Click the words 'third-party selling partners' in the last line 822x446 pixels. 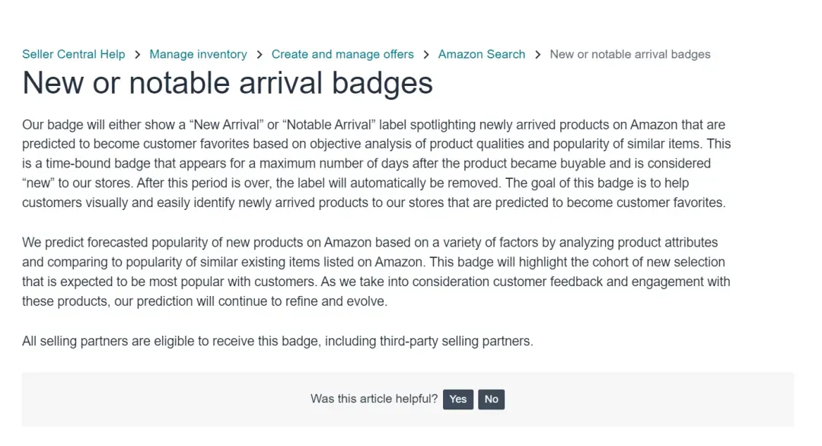pos(455,341)
